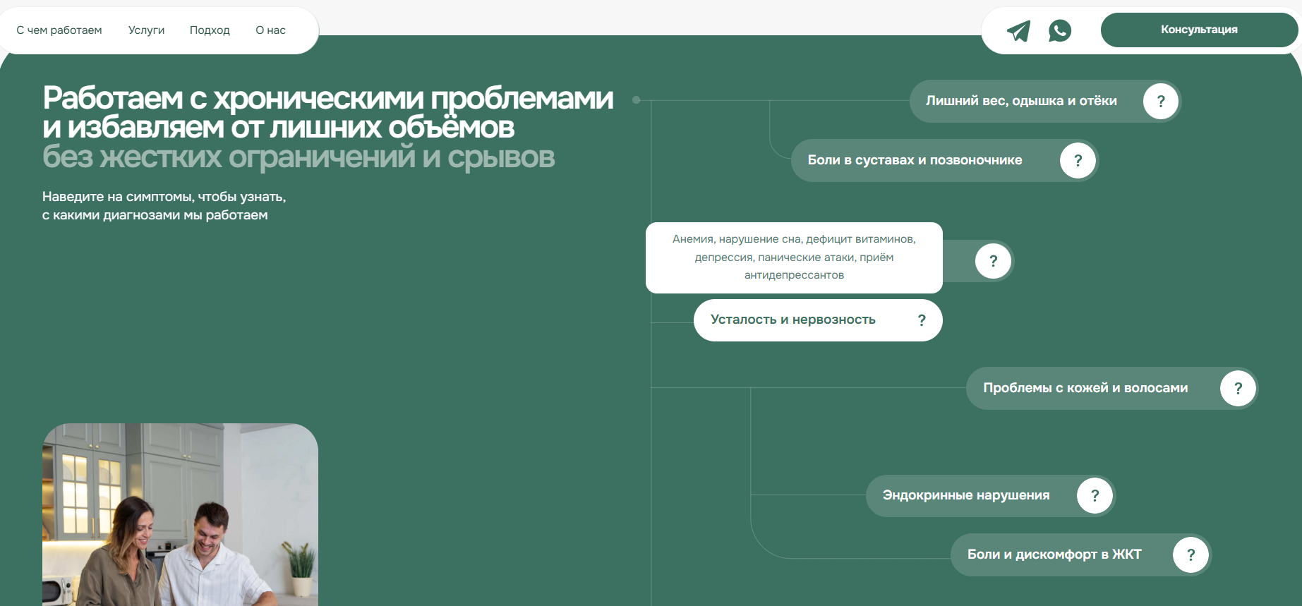
Task: Click question mark beside Боли и дискомфорт в ЖКТ
Action: (1191, 555)
